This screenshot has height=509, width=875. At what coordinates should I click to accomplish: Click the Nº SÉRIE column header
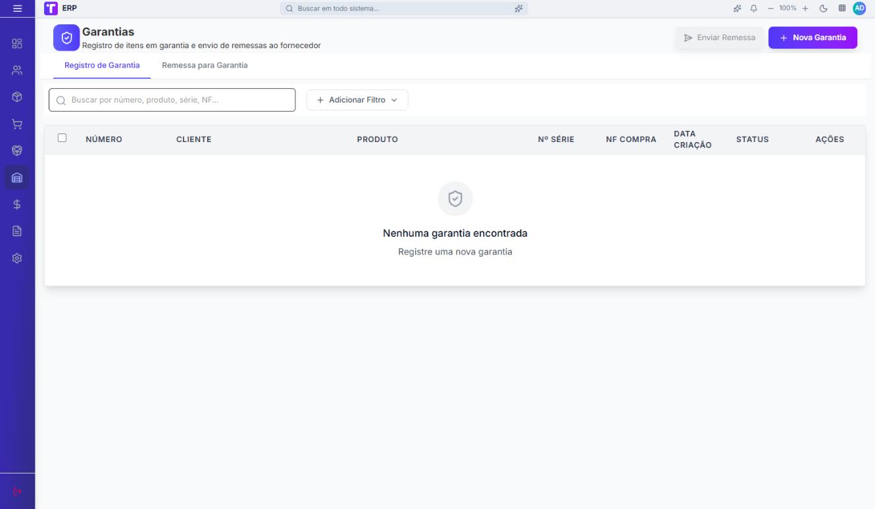coord(556,139)
